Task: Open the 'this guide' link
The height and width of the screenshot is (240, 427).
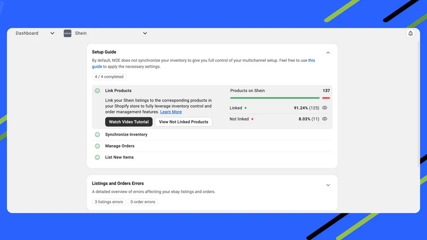Action: tap(312, 60)
